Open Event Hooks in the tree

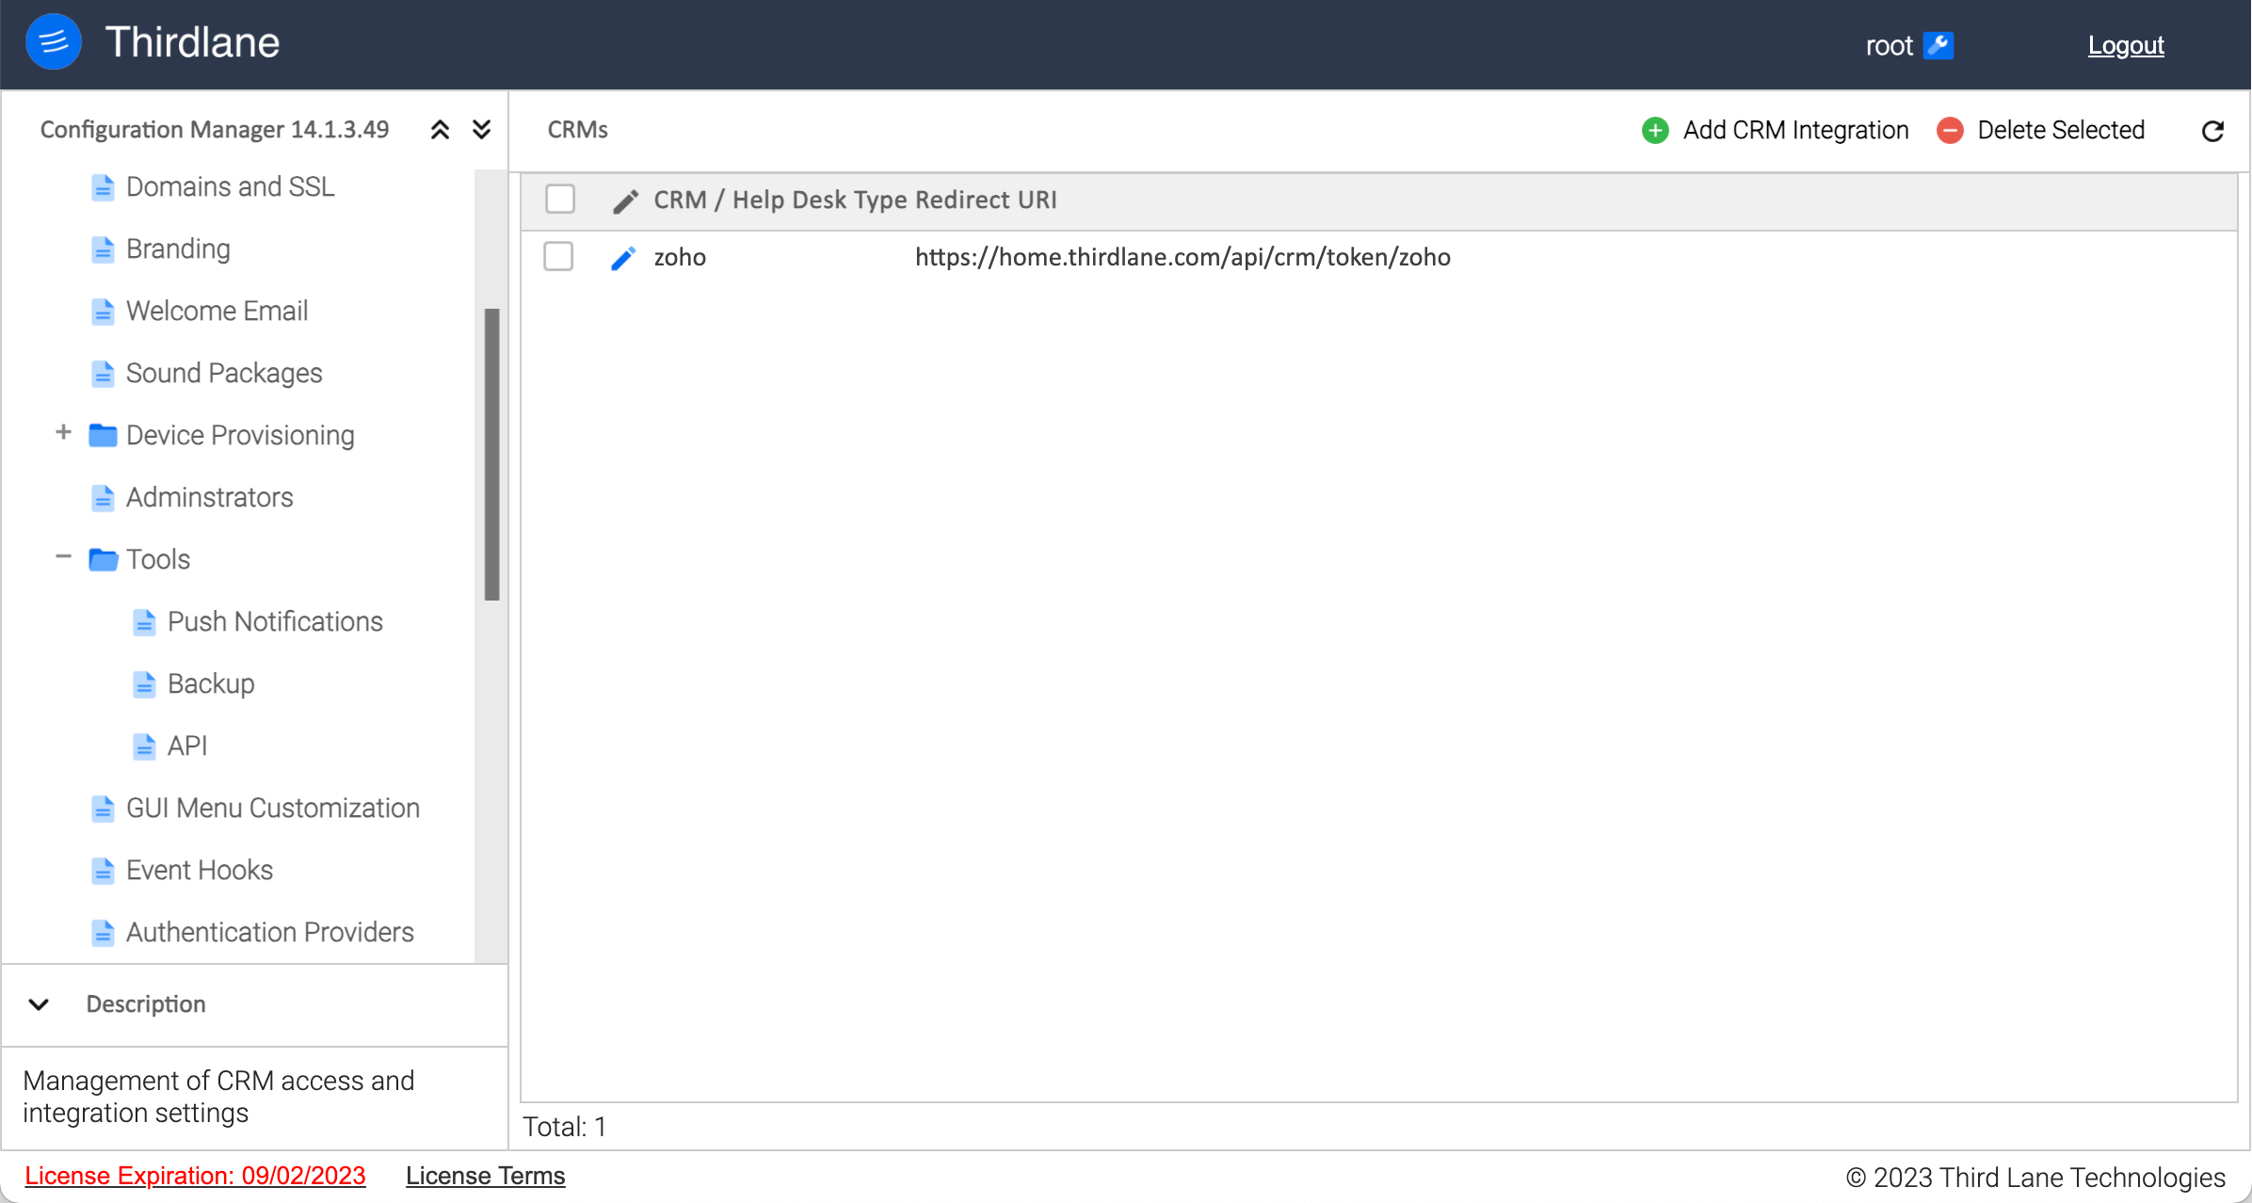coord(200,870)
